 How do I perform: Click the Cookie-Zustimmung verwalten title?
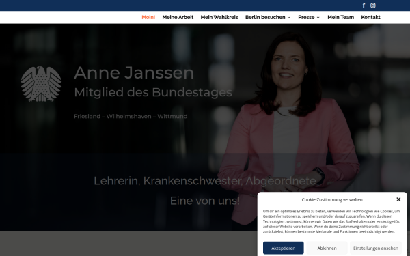click(332, 199)
